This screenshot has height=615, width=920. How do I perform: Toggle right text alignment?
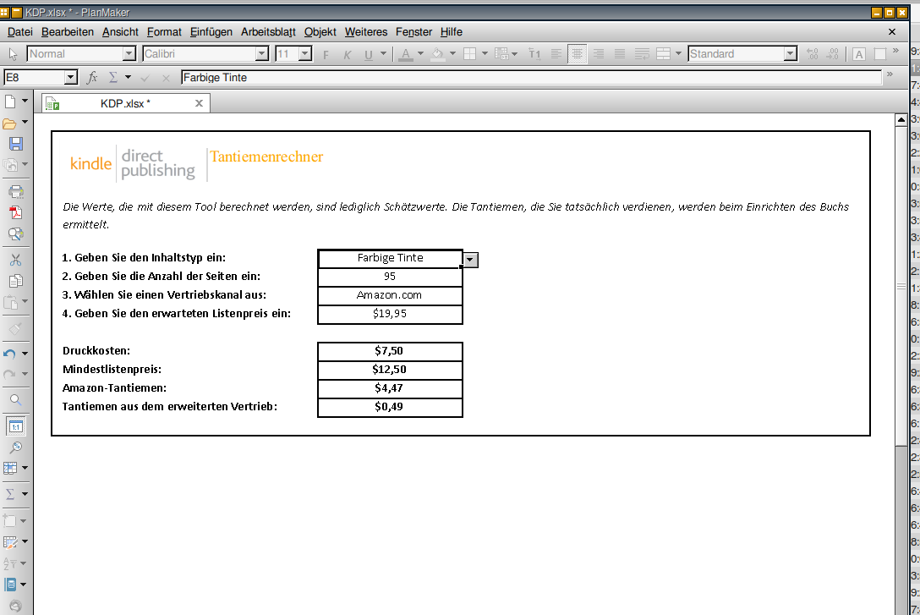(x=599, y=55)
